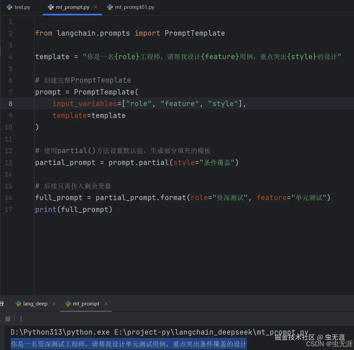
Task: Click the comment about partial() on line 12
Action: coord(123,151)
